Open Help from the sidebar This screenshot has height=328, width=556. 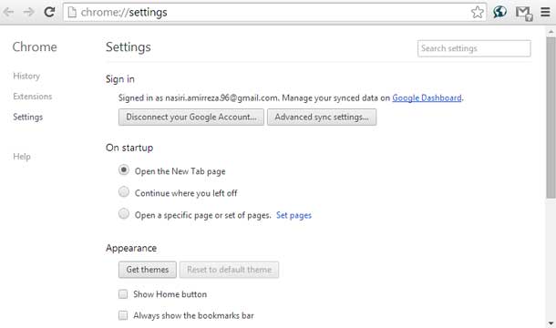[x=22, y=157]
